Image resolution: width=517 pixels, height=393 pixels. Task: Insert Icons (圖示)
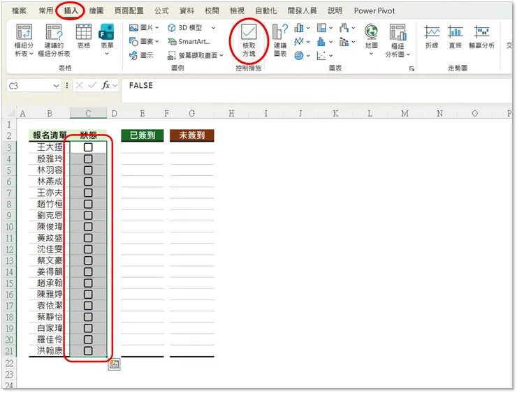tap(141, 55)
